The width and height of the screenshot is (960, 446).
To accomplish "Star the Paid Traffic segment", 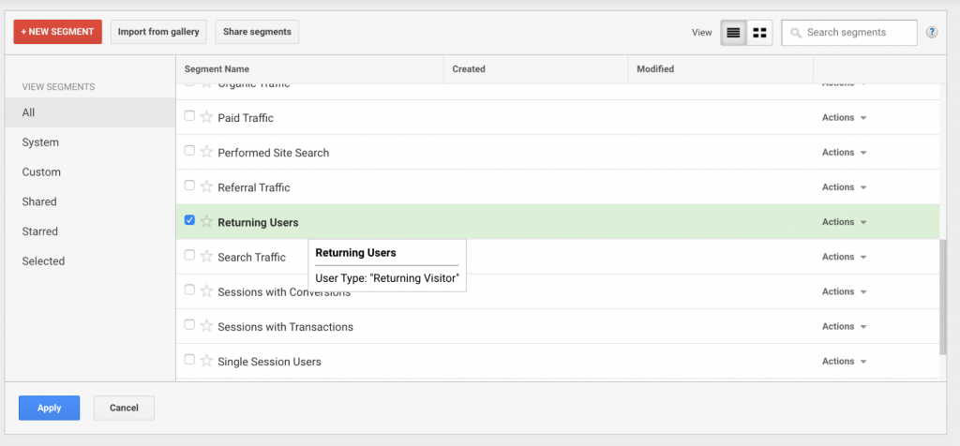I will [206, 117].
